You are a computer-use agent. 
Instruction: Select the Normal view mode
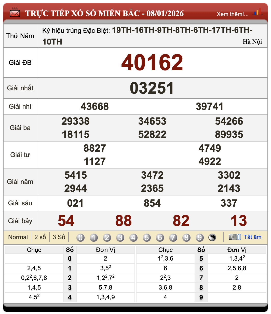[18, 237]
